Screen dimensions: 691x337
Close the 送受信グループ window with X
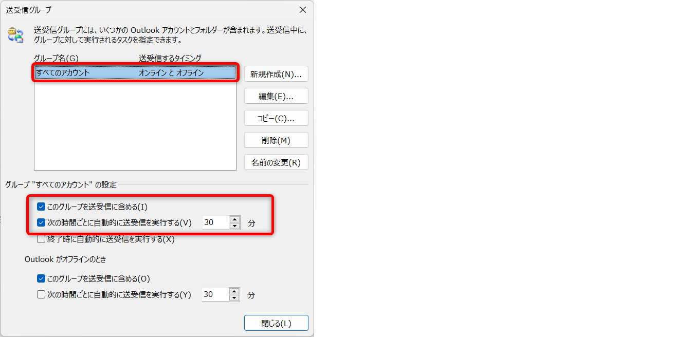302,10
